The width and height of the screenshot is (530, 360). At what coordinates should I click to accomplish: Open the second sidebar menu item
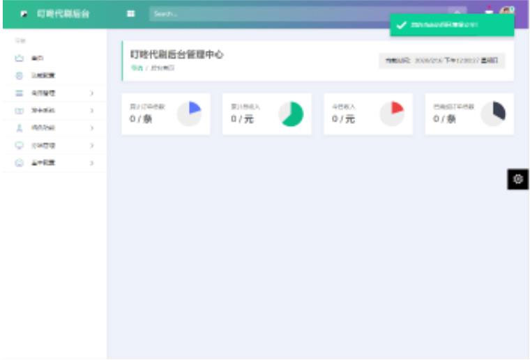click(43, 75)
